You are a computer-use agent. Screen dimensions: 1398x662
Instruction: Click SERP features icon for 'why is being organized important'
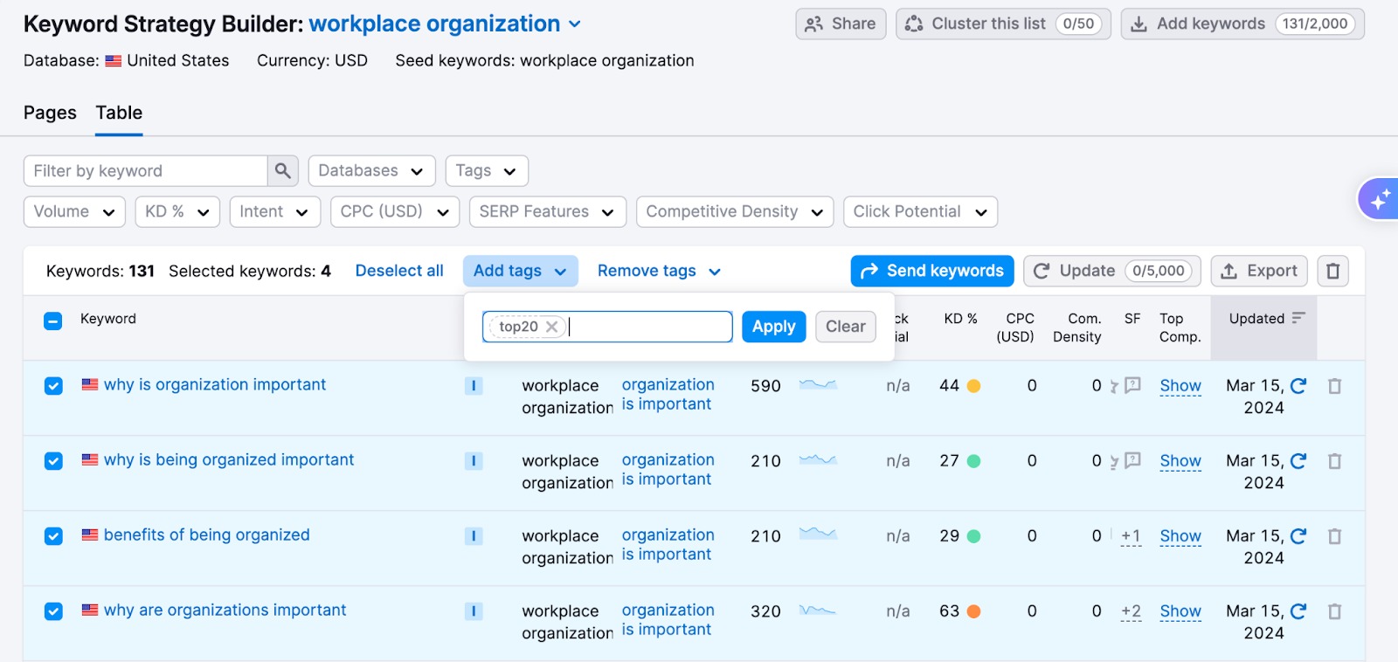(1132, 460)
